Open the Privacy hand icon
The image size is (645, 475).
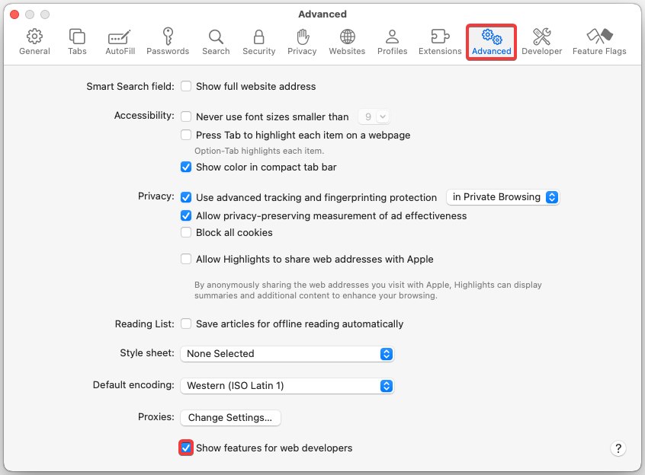click(302, 42)
